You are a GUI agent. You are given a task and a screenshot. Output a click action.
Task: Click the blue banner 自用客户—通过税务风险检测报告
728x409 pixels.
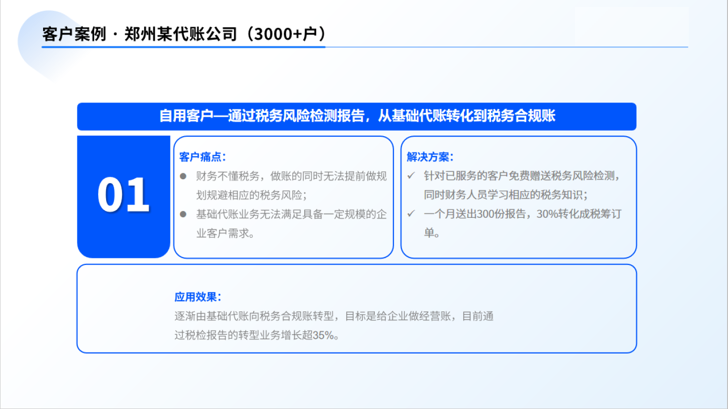tap(356, 116)
